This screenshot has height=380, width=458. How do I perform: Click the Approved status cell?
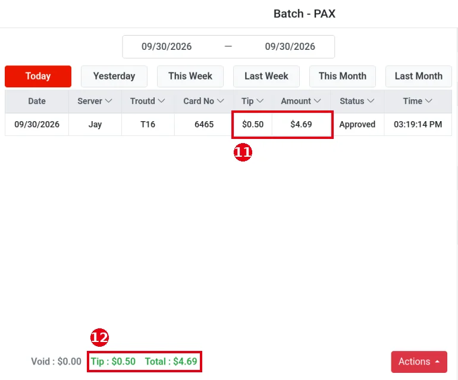coord(357,125)
